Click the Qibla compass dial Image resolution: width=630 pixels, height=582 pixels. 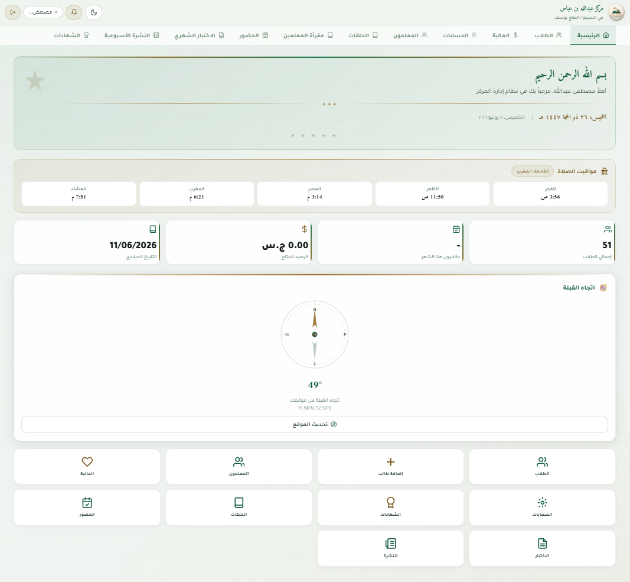315,334
